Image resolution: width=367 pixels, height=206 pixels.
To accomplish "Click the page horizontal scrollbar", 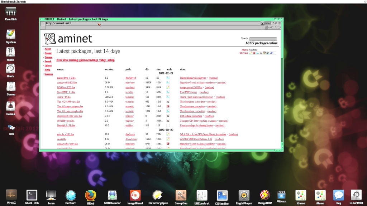I will point(157,150).
